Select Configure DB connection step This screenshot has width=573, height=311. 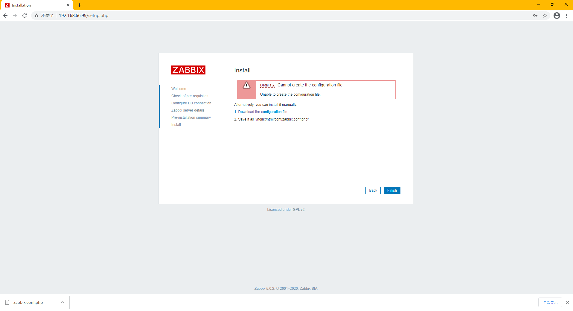191,103
